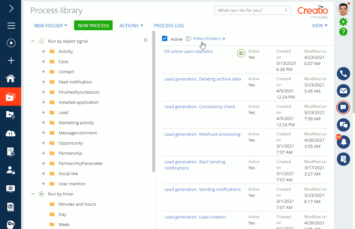
Task: Open the VIEW menu
Action: point(320,26)
